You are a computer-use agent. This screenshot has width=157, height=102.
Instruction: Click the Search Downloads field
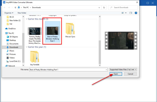pyautogui.click(x=123, y=8)
